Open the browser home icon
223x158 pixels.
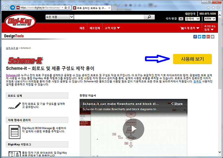click(208, 7)
